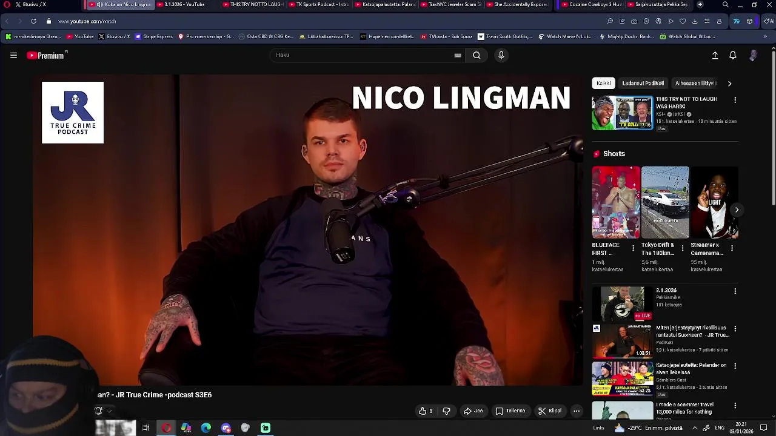This screenshot has width=776, height=436.
Task: Click the address bar URL youtube.com/watch
Action: [87, 21]
